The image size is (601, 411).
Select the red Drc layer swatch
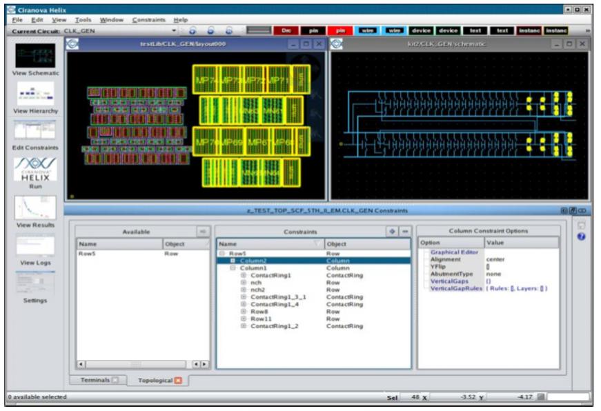(286, 30)
